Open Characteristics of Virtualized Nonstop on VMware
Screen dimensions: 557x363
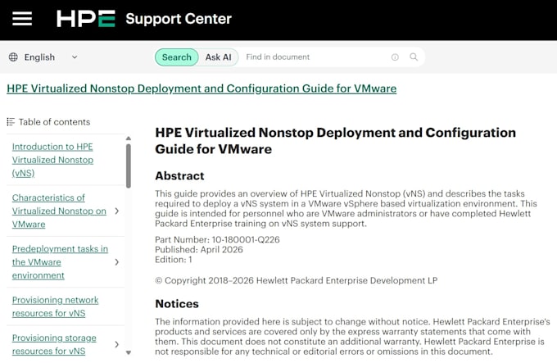click(x=59, y=211)
